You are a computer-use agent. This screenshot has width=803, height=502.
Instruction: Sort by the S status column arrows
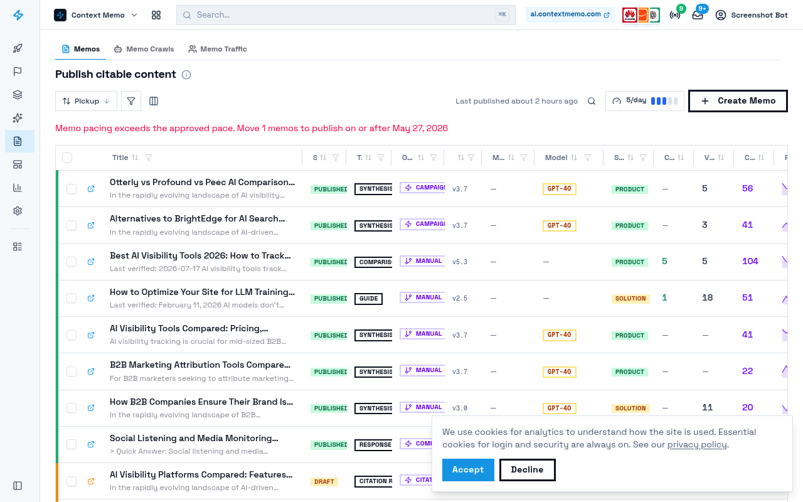(x=323, y=158)
